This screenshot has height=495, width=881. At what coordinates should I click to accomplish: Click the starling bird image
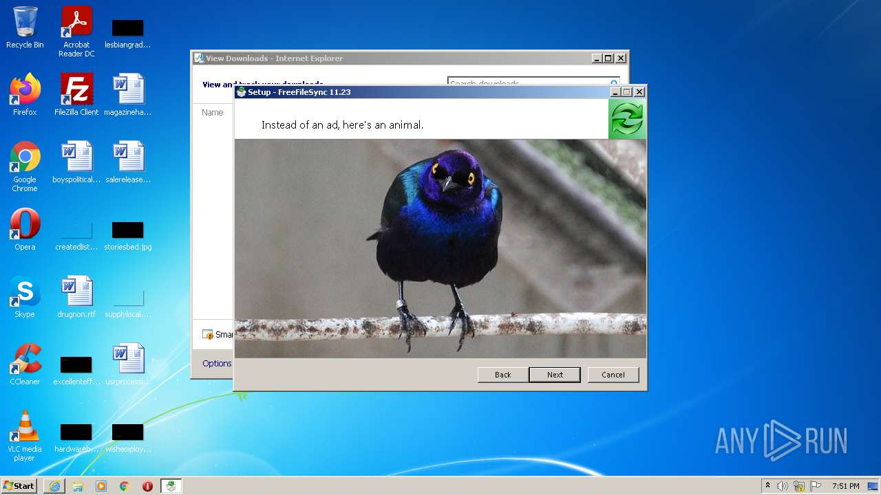440,248
